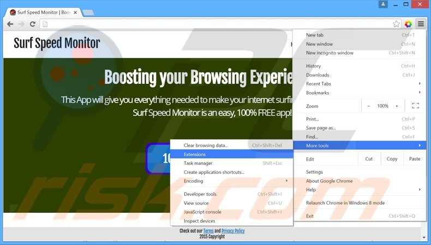
Task: Open Task manager from submenu
Action: pyautogui.click(x=232, y=163)
